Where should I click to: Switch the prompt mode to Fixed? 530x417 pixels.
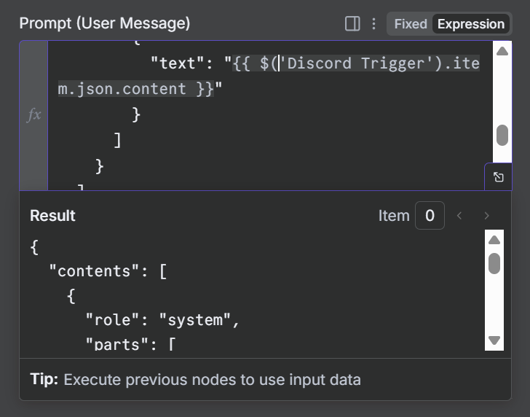click(x=411, y=24)
